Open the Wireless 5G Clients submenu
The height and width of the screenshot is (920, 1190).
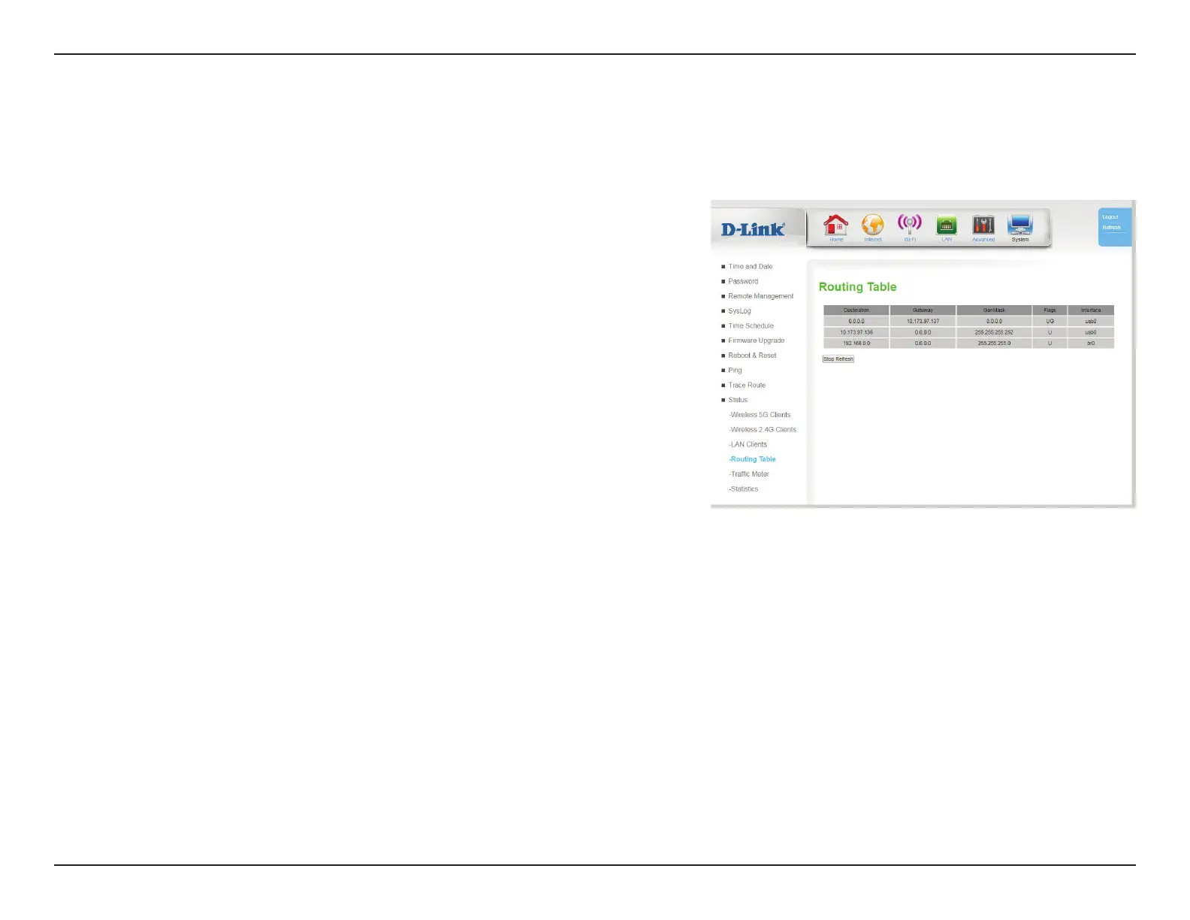click(x=760, y=415)
